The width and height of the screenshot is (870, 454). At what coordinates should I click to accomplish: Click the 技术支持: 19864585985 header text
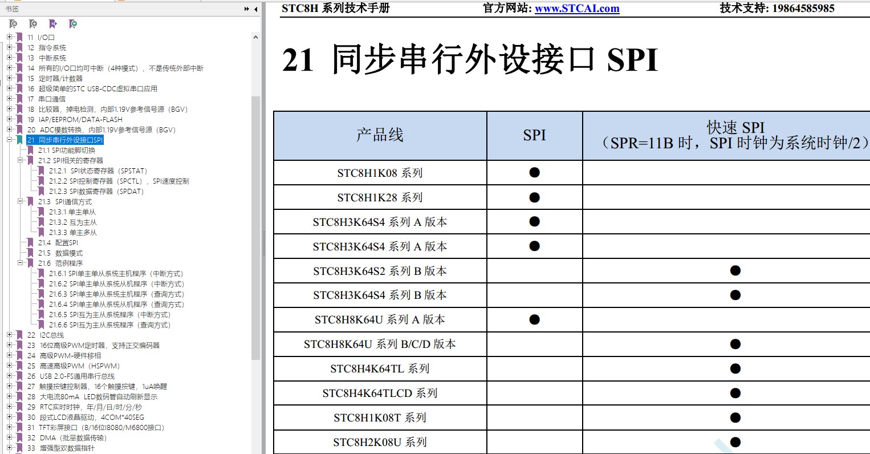(x=777, y=9)
